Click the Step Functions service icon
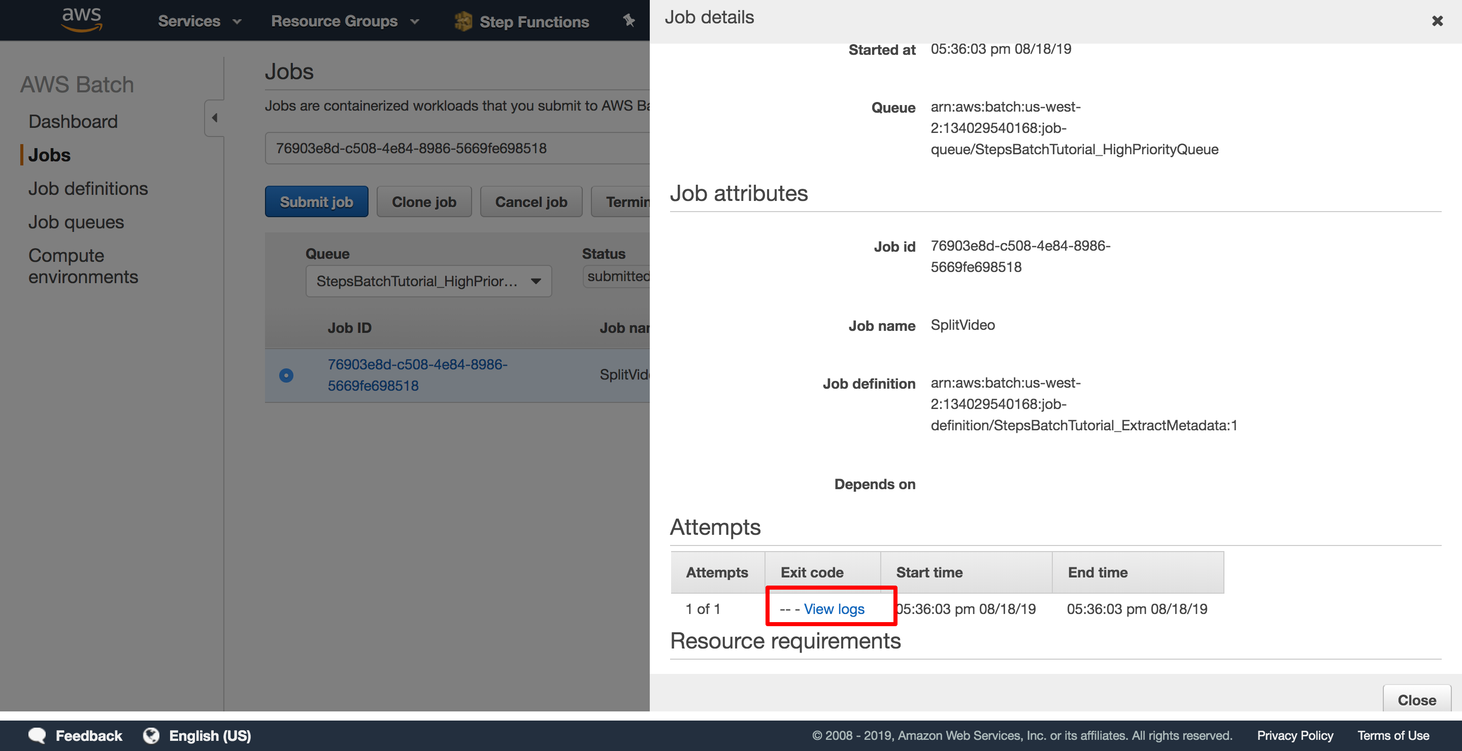This screenshot has width=1462, height=751. (463, 21)
